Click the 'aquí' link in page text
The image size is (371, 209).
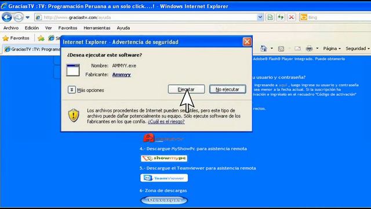coord(283,85)
